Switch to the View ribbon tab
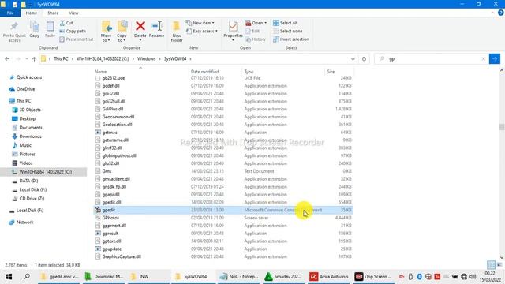This screenshot has width=505, height=284. [73, 13]
